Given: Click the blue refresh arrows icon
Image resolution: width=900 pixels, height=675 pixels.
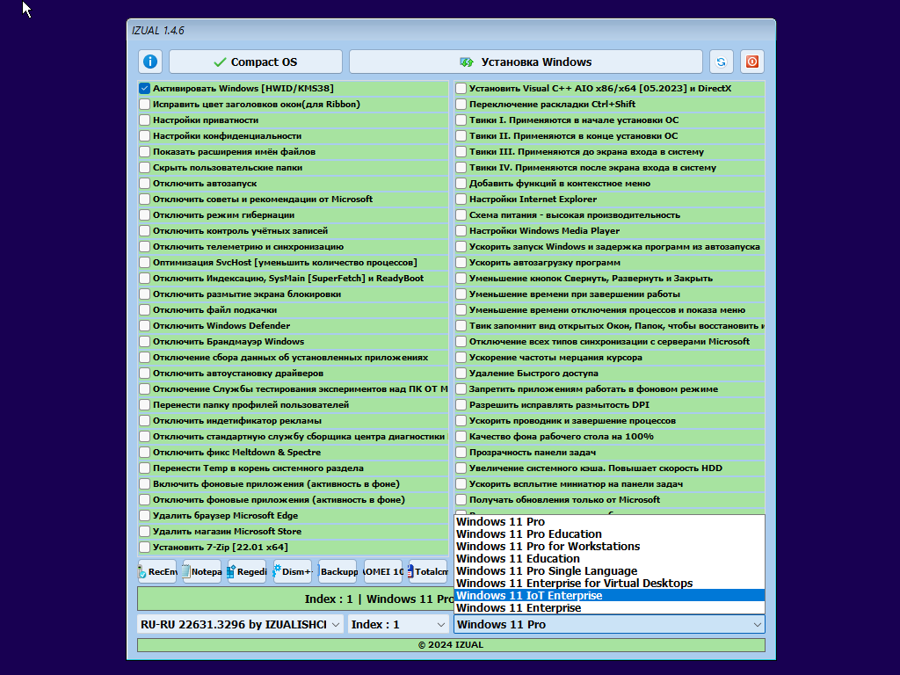Looking at the screenshot, I should (x=721, y=62).
